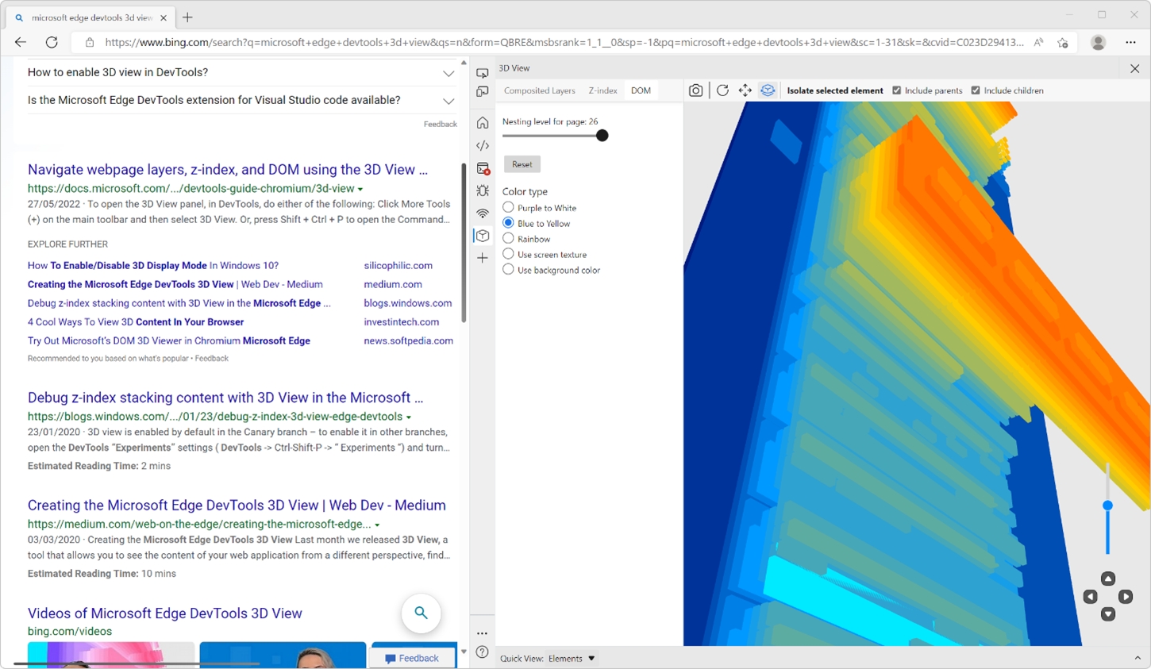Open silicophilic.com explore link
The image size is (1151, 669).
(x=398, y=266)
